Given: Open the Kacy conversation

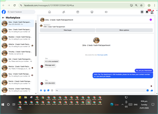Looking at the screenshot, I should (17, 75).
